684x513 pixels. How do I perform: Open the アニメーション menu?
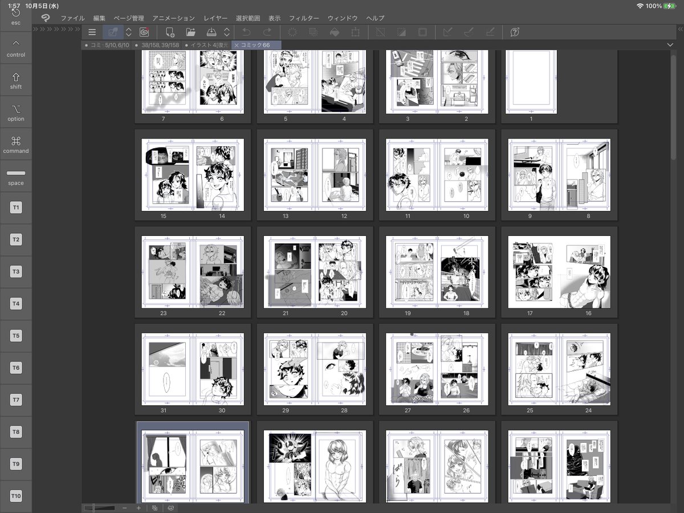tap(173, 18)
